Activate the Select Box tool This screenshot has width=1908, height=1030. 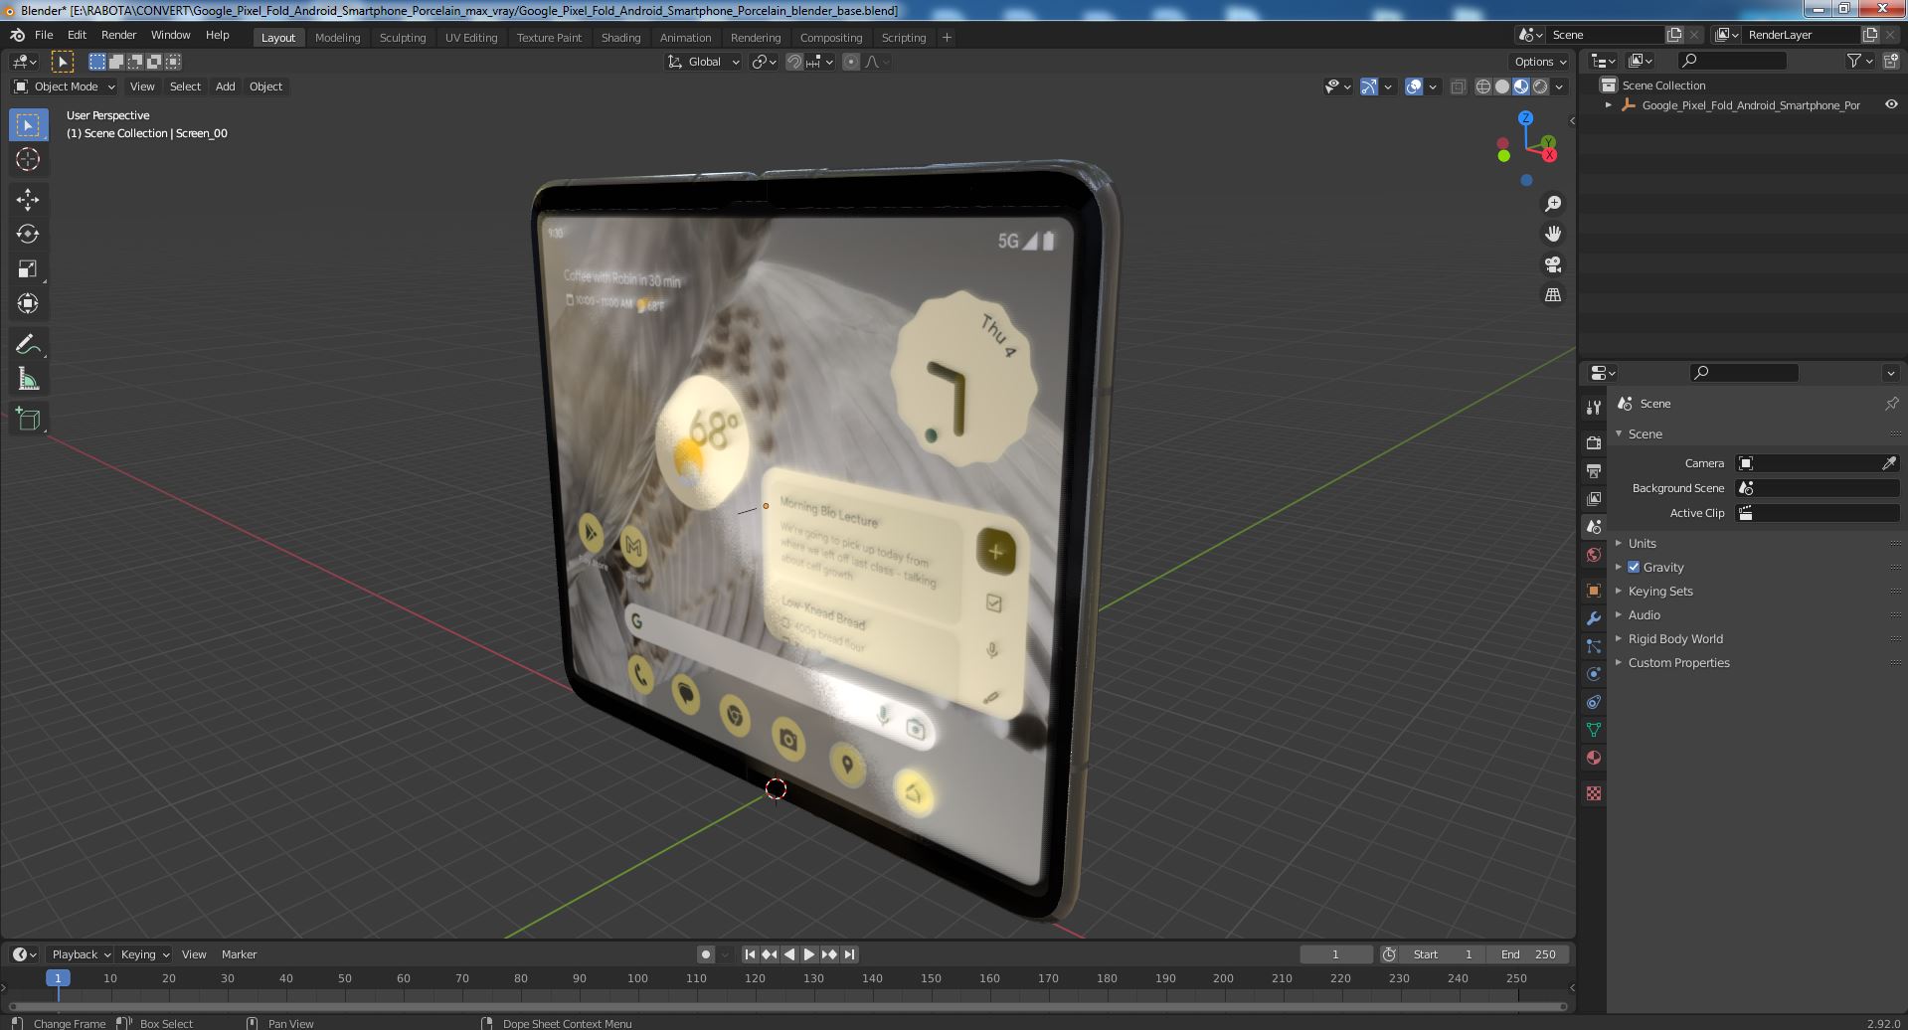[28, 125]
